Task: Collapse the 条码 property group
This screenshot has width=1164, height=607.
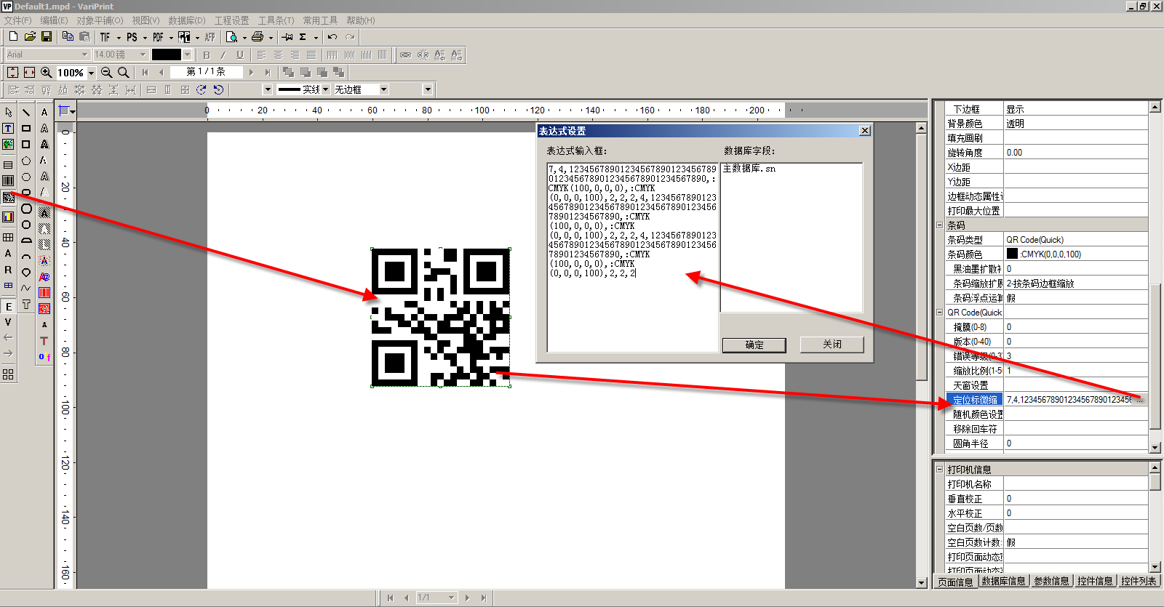Action: [939, 225]
